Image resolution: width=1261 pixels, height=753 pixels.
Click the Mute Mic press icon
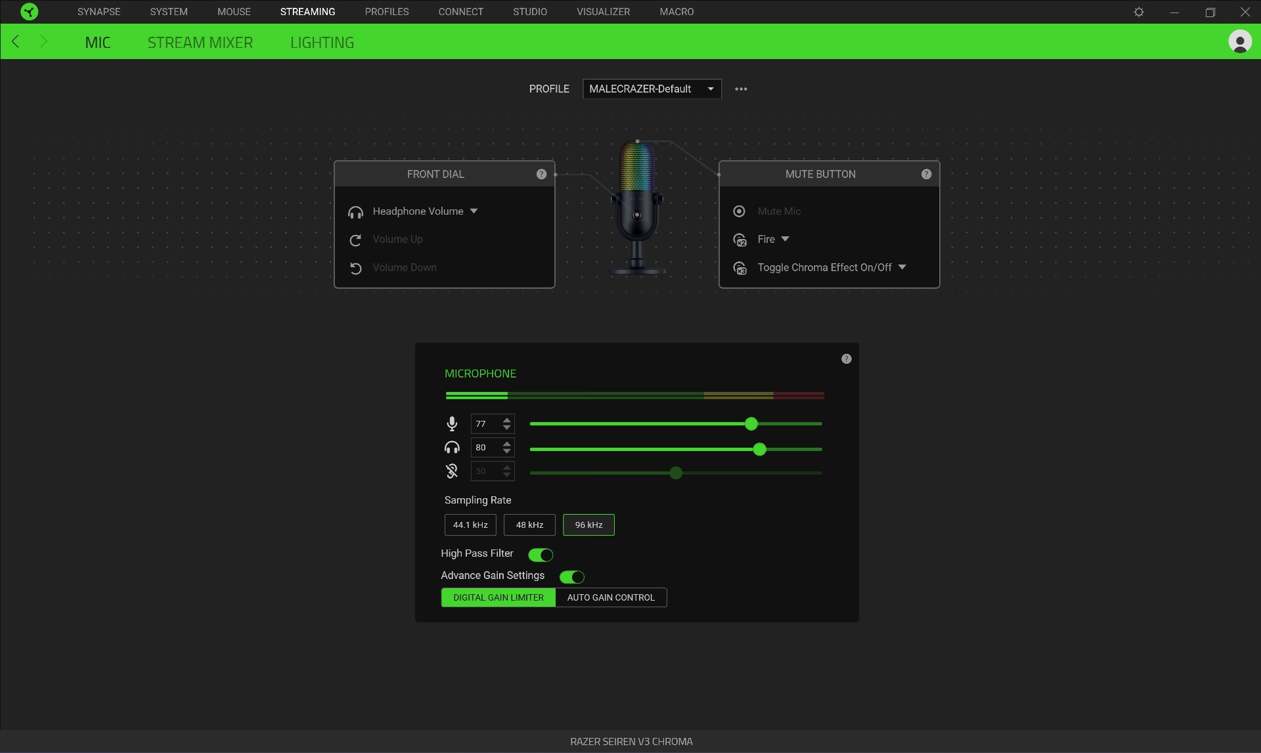click(x=739, y=211)
